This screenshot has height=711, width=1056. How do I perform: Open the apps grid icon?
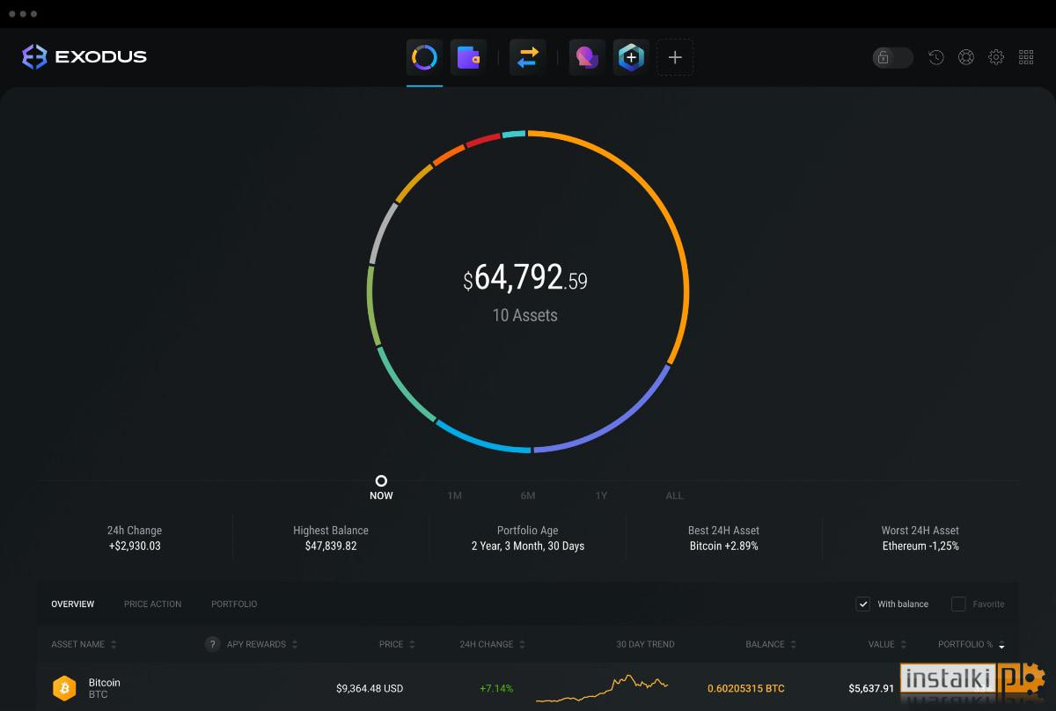tap(1026, 57)
